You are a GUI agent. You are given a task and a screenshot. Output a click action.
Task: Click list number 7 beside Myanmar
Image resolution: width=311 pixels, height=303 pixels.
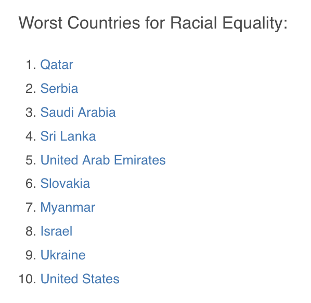(31, 208)
